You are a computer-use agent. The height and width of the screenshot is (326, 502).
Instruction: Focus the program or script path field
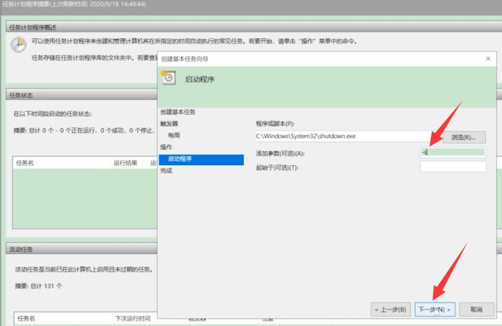pyautogui.click(x=348, y=136)
